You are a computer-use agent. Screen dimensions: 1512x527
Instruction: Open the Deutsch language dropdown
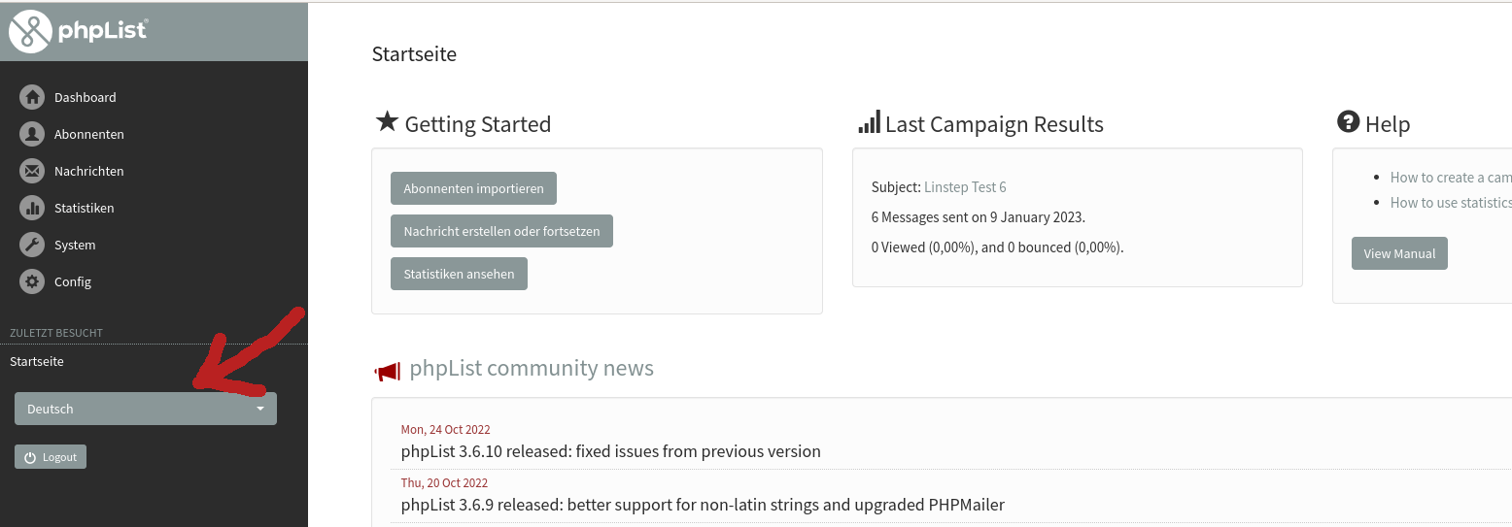point(146,409)
